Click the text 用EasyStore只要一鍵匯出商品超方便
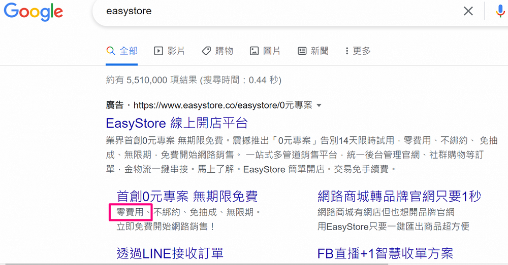 (393, 226)
